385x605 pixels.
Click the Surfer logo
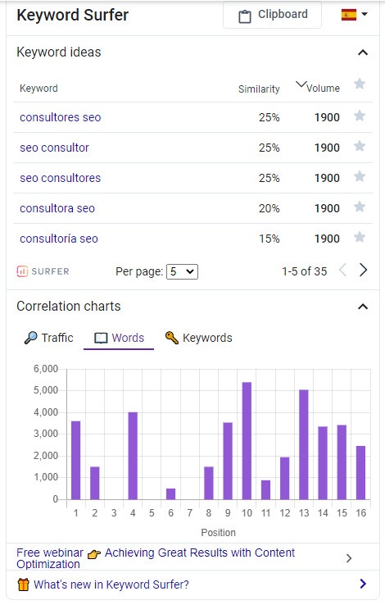point(43,271)
